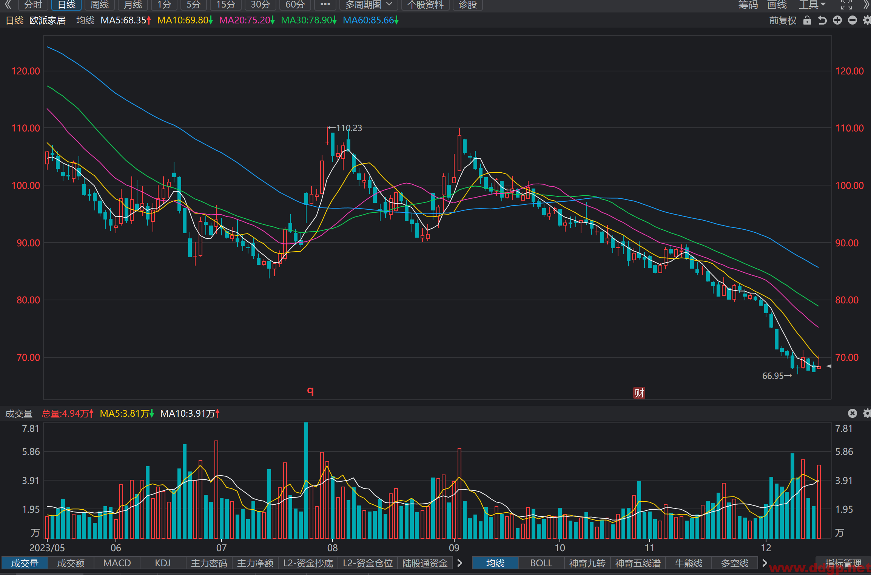Open the 分时 intraday chart tab

[33, 5]
